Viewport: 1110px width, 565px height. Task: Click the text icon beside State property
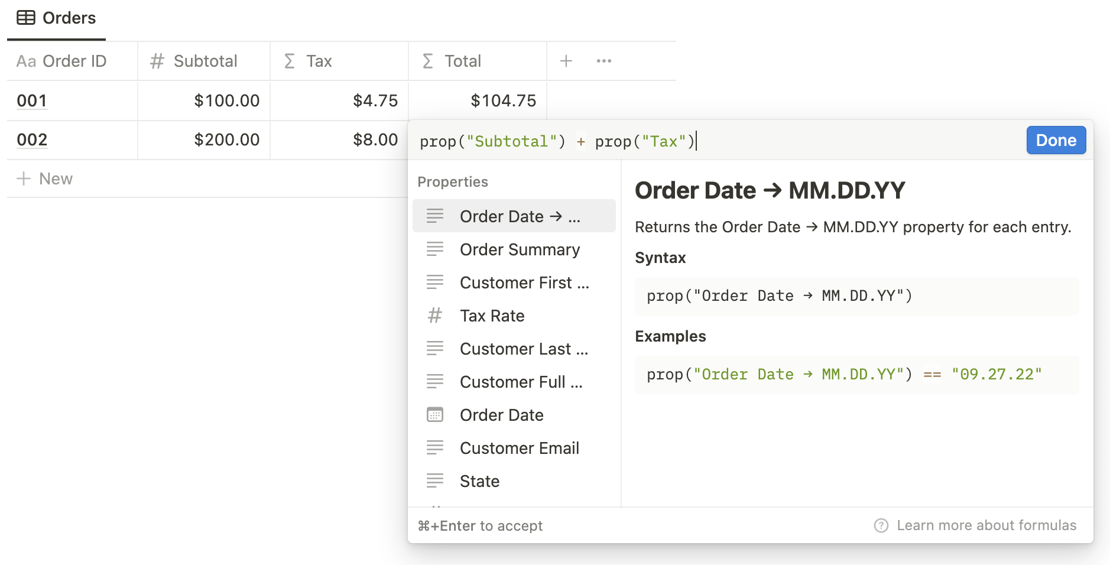pyautogui.click(x=436, y=480)
